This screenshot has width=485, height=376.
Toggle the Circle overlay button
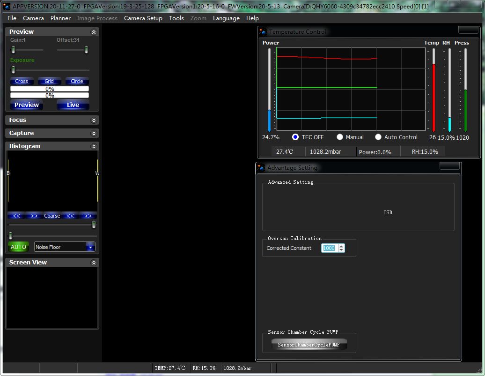[77, 81]
